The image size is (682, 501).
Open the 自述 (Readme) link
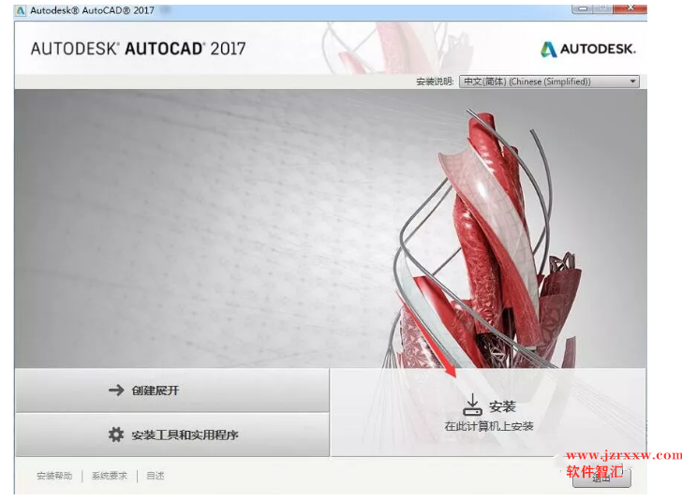tap(156, 476)
